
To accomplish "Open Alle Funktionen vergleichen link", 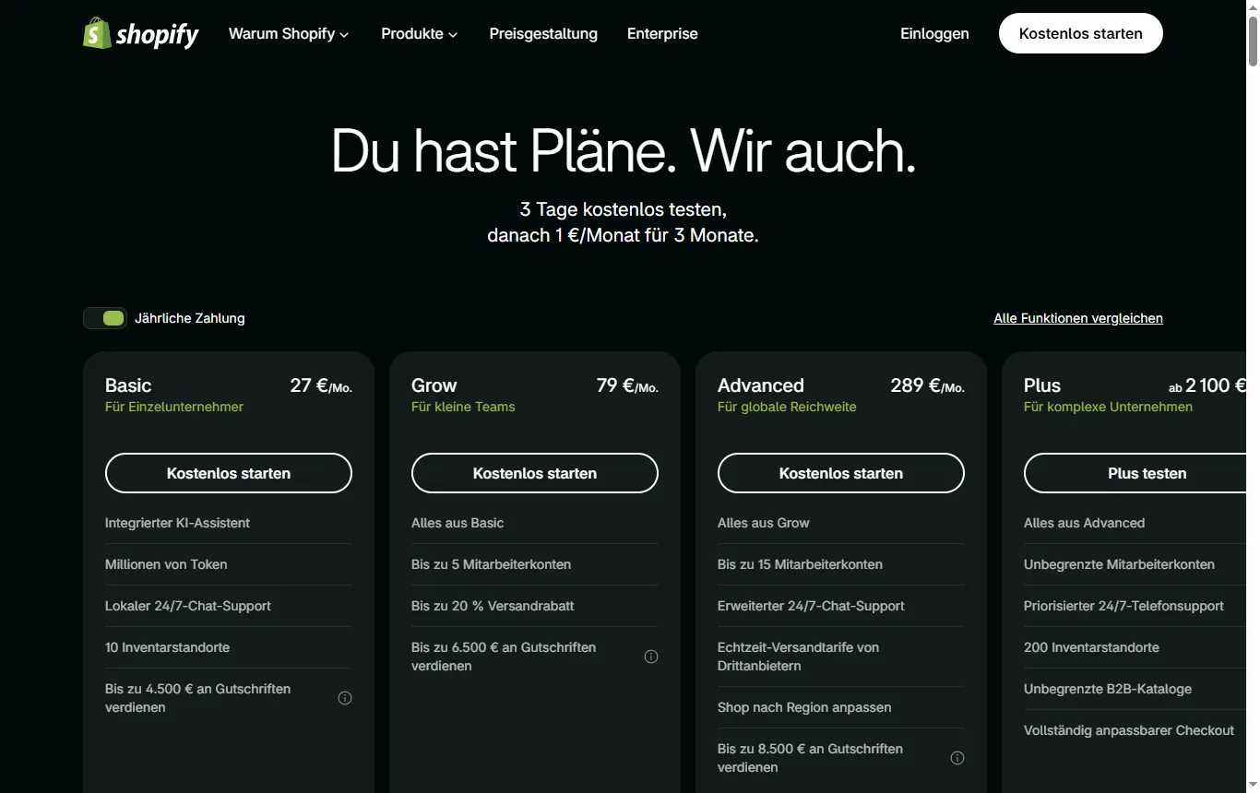I will [1078, 318].
